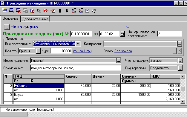Clear the order with the X button

point(180,51)
